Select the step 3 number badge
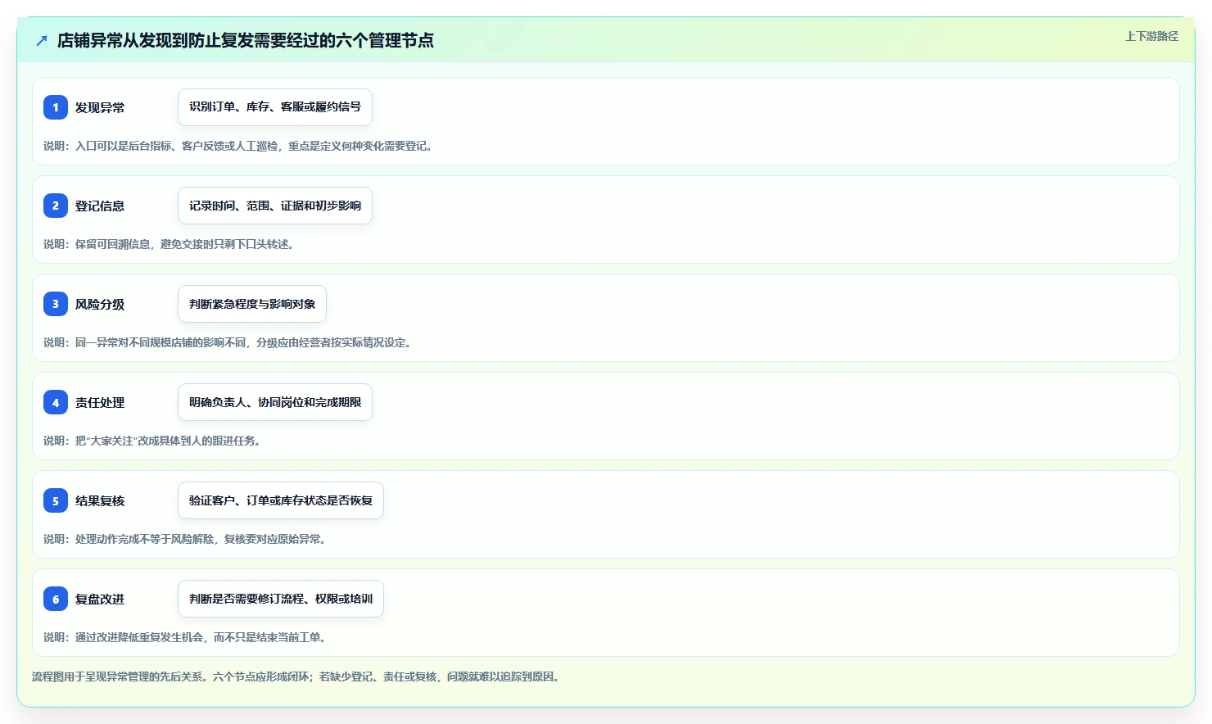Viewport: 1212px width, 724px height. [56, 304]
